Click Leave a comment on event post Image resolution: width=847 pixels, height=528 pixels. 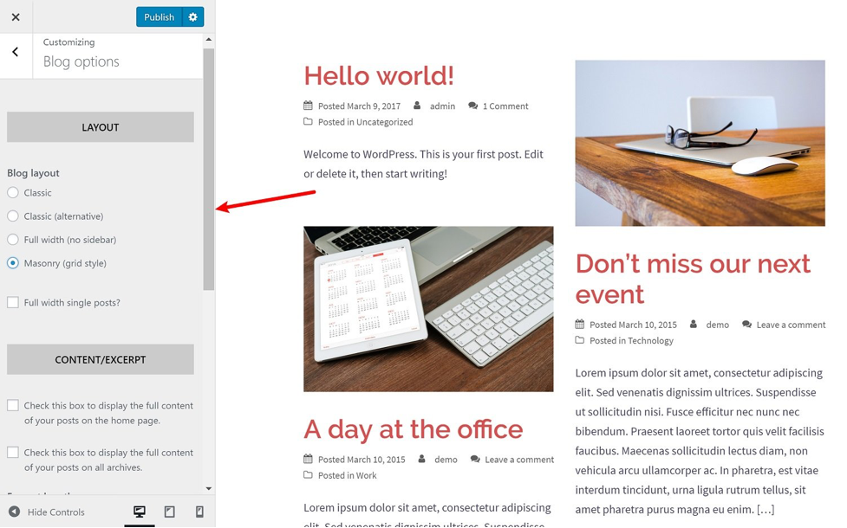pos(791,325)
